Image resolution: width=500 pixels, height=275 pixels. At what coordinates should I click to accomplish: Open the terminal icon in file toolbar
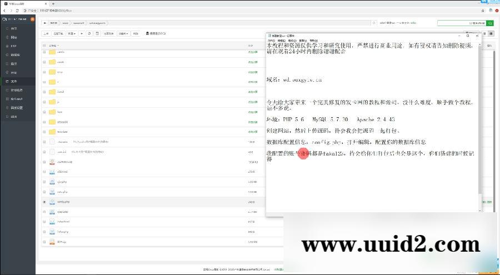97,34
